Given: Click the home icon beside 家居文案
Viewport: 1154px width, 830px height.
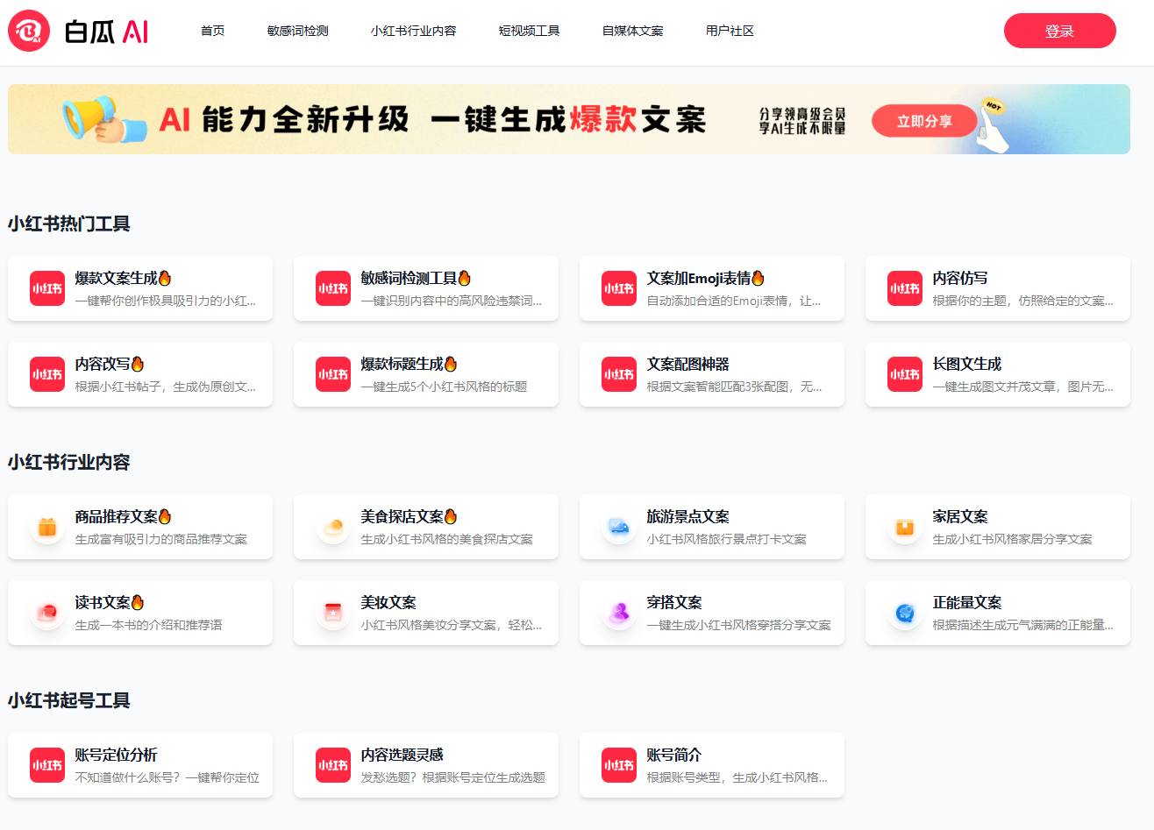Looking at the screenshot, I should coord(905,527).
